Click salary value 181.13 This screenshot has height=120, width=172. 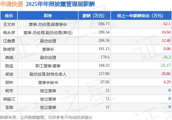click(x=104, y=49)
